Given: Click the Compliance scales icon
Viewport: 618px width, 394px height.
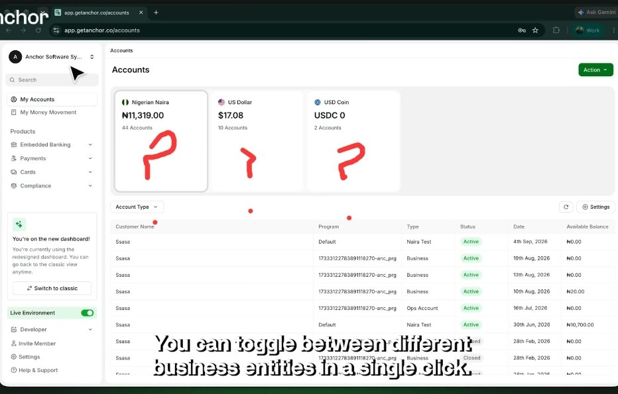Looking at the screenshot, I should pos(14,186).
